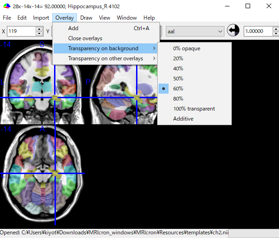Open the Draw menu
Viewport: 279px width, 238px height.
86,18
